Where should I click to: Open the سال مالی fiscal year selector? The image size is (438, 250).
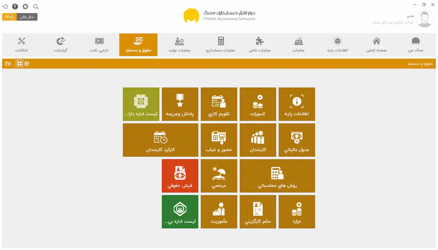(20, 17)
